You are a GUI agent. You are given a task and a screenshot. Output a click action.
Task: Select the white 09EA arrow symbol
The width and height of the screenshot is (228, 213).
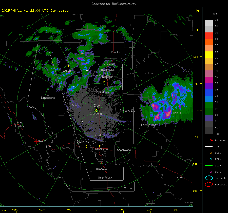(209, 146)
